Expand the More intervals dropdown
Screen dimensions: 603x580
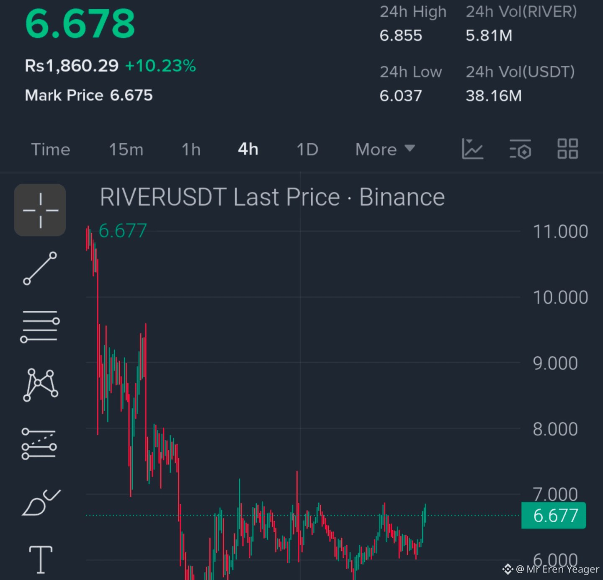385,150
